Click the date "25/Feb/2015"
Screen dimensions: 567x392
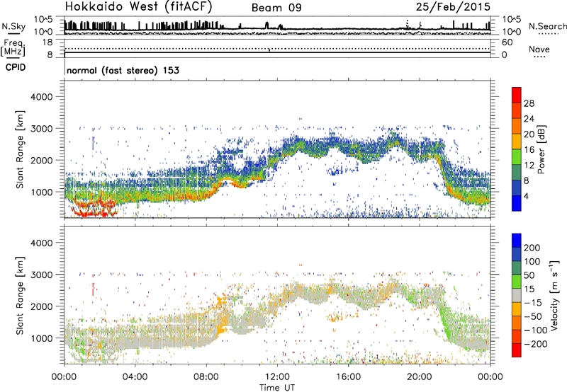[x=453, y=6]
